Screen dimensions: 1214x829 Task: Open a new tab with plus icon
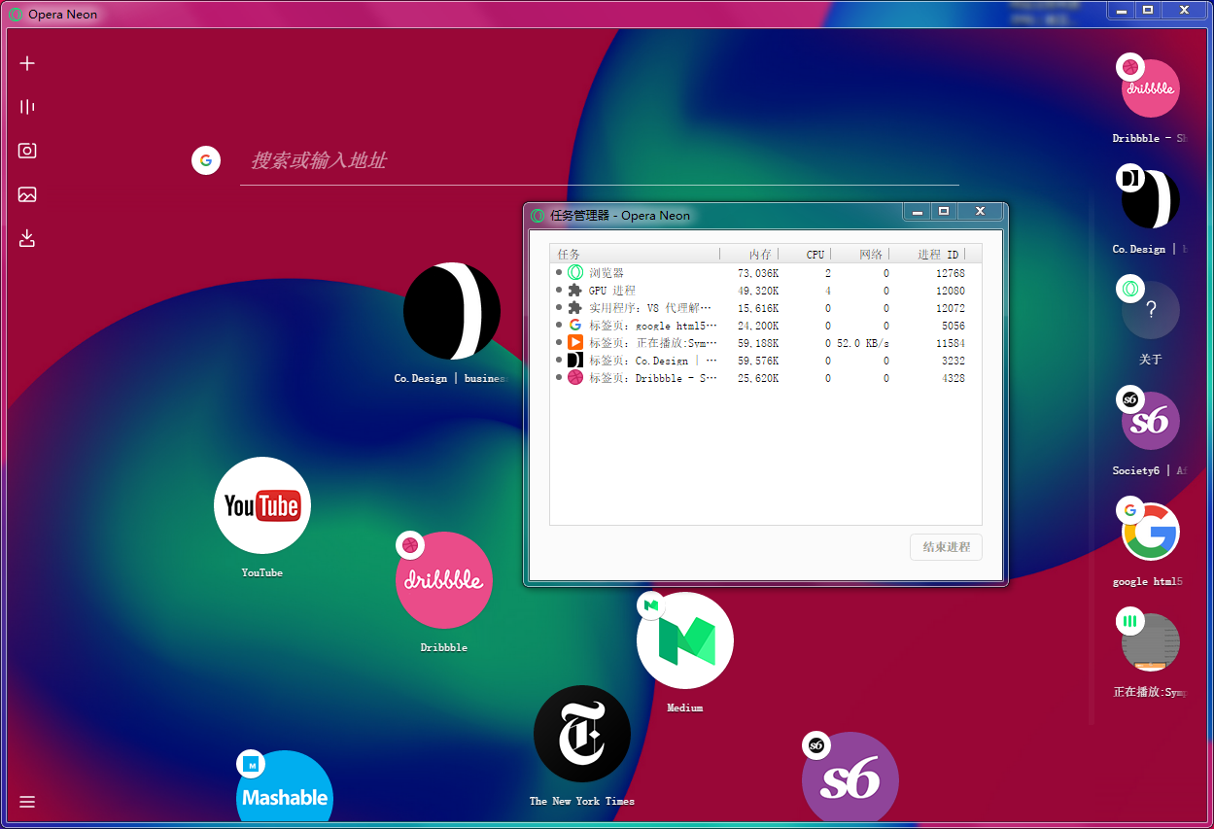(27, 63)
